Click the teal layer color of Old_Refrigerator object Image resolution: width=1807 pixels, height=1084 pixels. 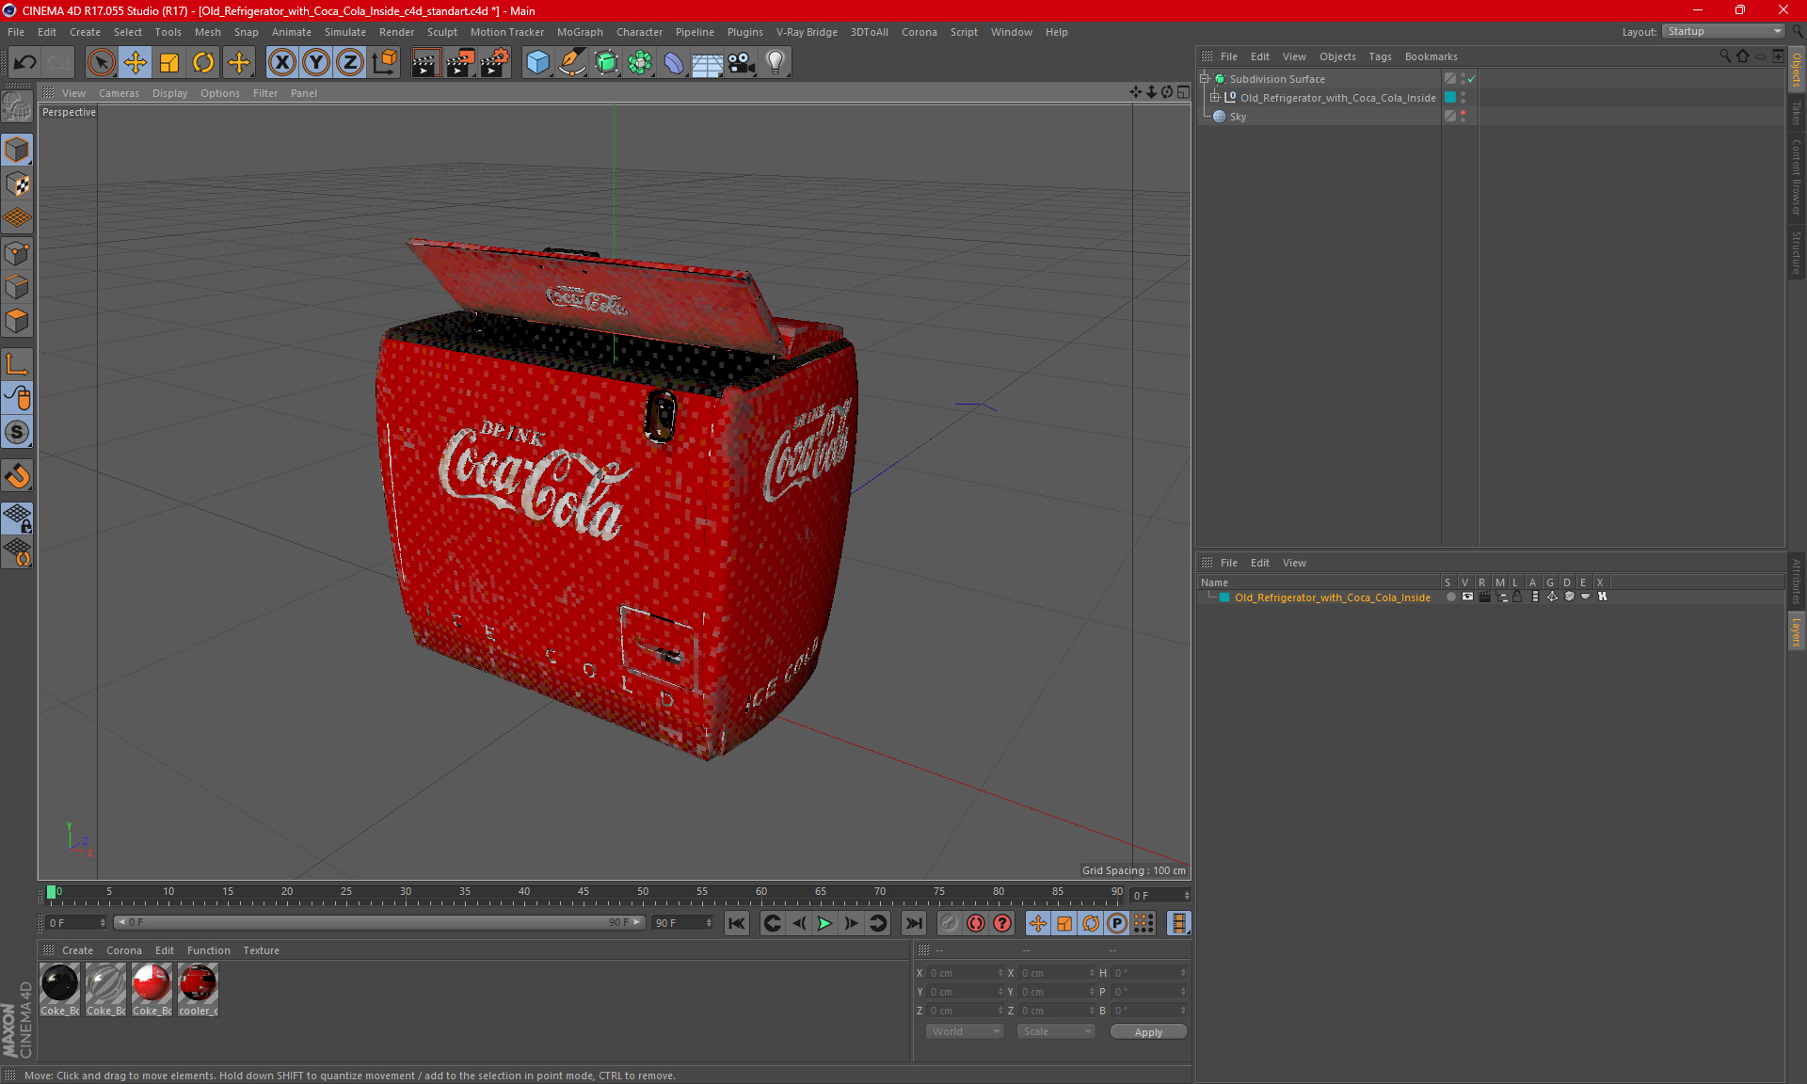click(1450, 97)
